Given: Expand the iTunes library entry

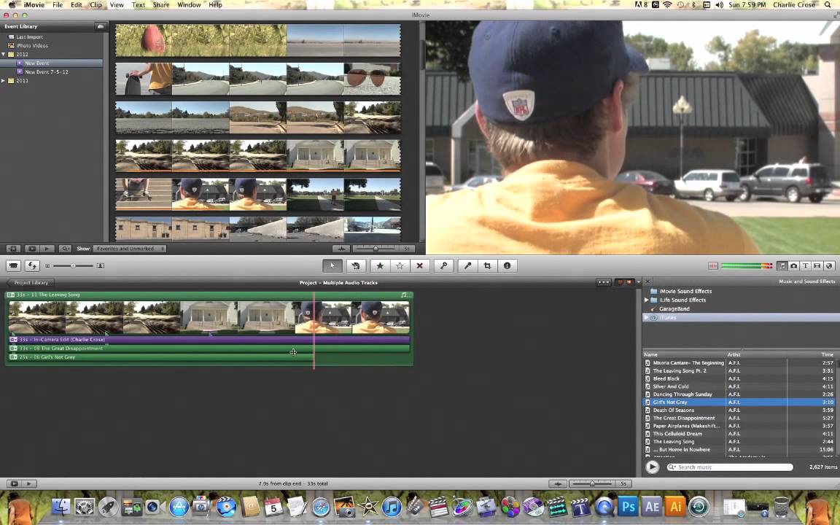Looking at the screenshot, I should click(x=647, y=318).
